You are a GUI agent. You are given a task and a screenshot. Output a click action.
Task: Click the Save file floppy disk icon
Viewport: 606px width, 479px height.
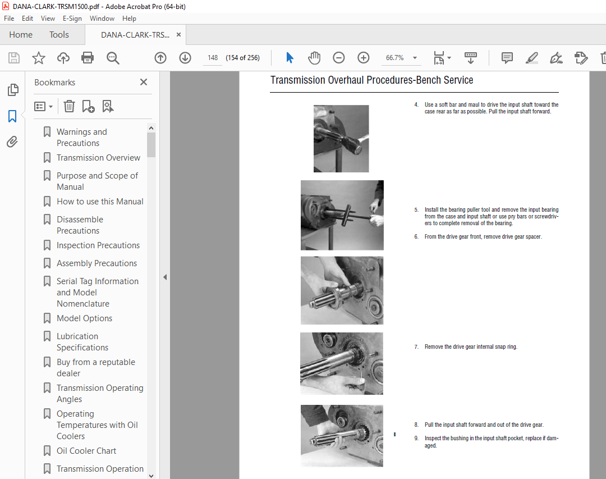[14, 58]
